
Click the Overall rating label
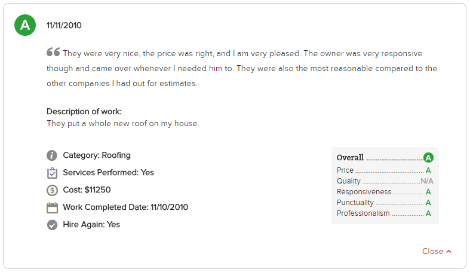[350, 157]
